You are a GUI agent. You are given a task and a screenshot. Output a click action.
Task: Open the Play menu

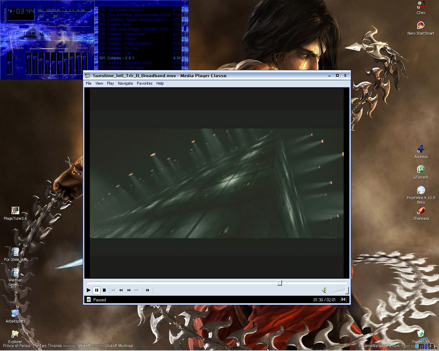coord(110,83)
